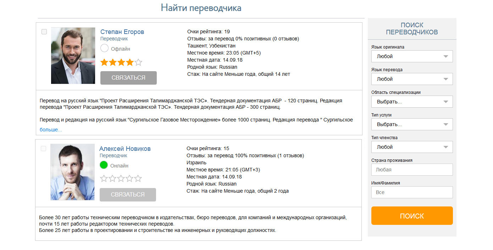Click the Страна проживания input field

(412, 169)
